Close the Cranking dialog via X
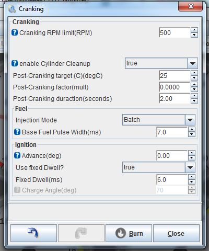This screenshot has height=251, width=209. 191,6
